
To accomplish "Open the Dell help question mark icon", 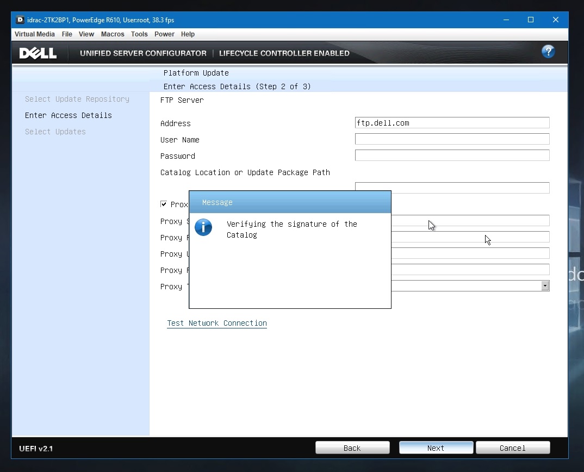I will [548, 52].
